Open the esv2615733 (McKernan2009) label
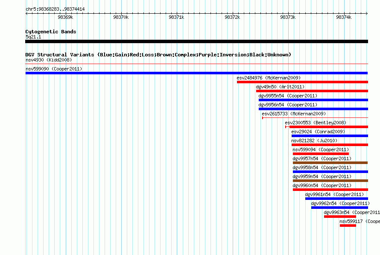The height and width of the screenshot is (255, 380). pyautogui.click(x=294, y=114)
